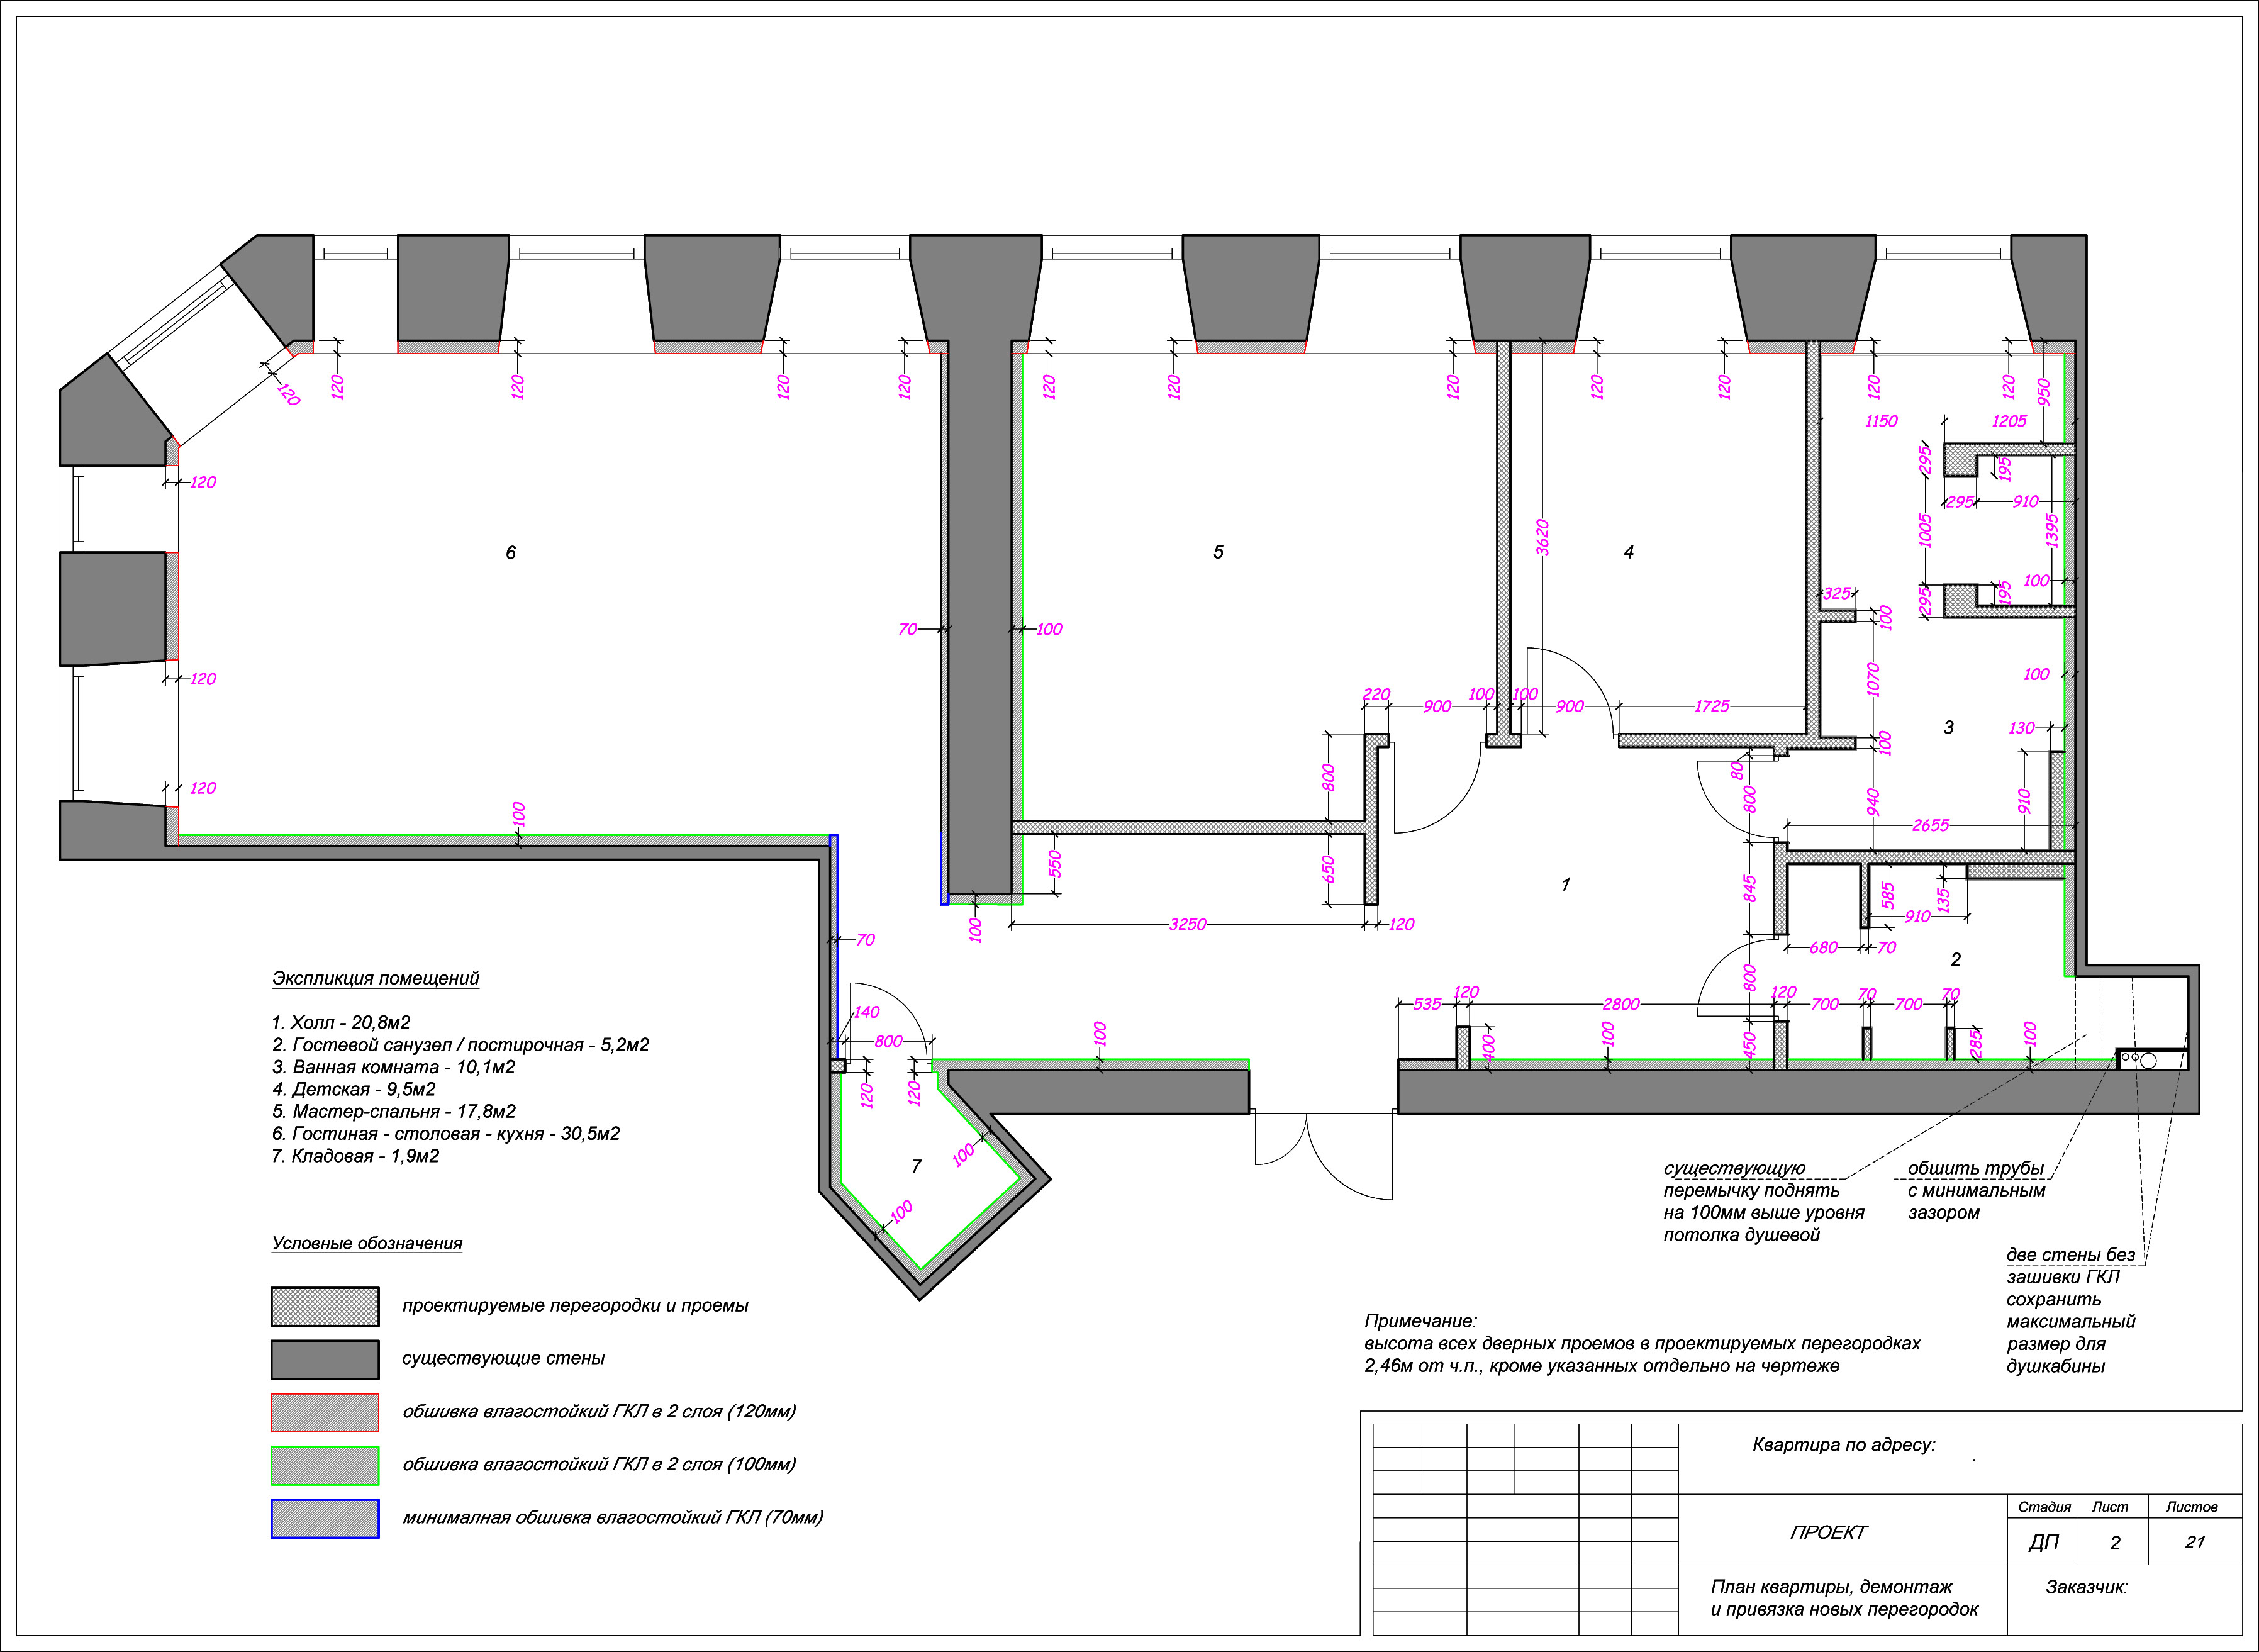
Task: Click the green 100mm GKL legend swatch
Action: pyautogui.click(x=324, y=1465)
